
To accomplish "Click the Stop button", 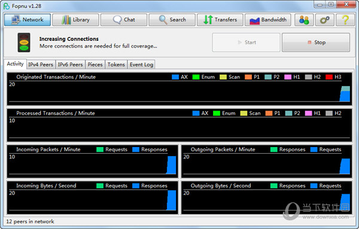I will [316, 42].
